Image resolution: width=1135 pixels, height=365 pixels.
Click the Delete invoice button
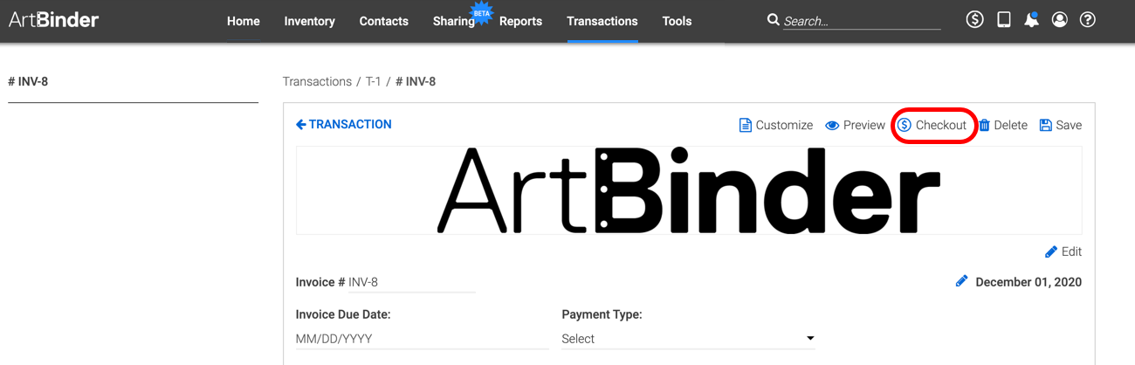[x=1003, y=125]
